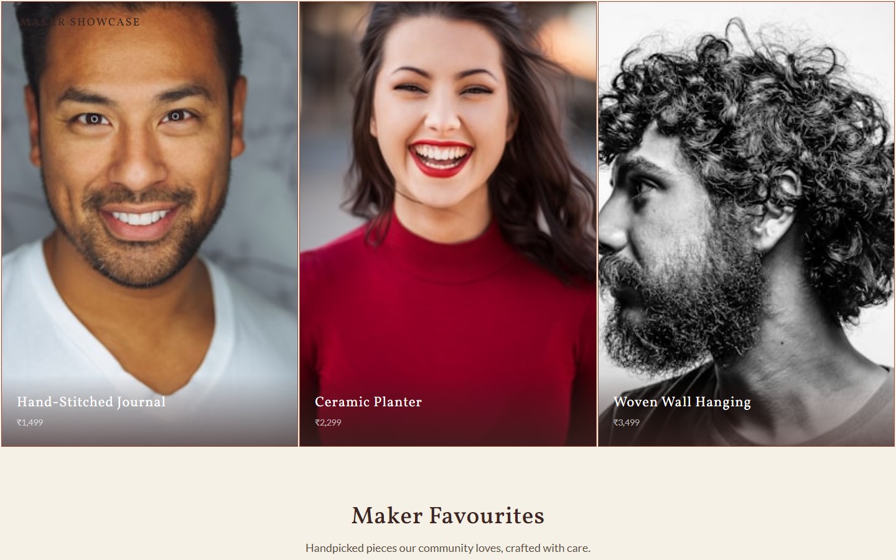Click the Woven Wall Hanging title text
Viewport: 896px width, 560px height.
click(682, 402)
